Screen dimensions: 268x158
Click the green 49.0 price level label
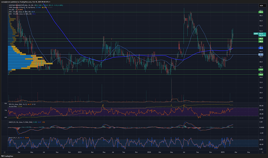point(261,39)
